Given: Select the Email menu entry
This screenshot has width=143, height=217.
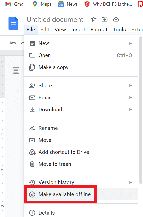Looking at the screenshot, I should [x=81, y=98].
